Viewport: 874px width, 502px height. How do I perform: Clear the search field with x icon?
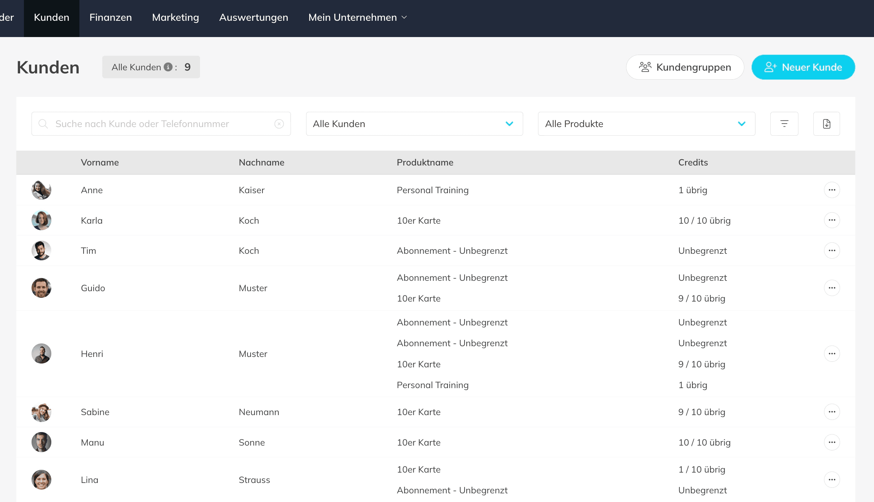pyautogui.click(x=279, y=124)
